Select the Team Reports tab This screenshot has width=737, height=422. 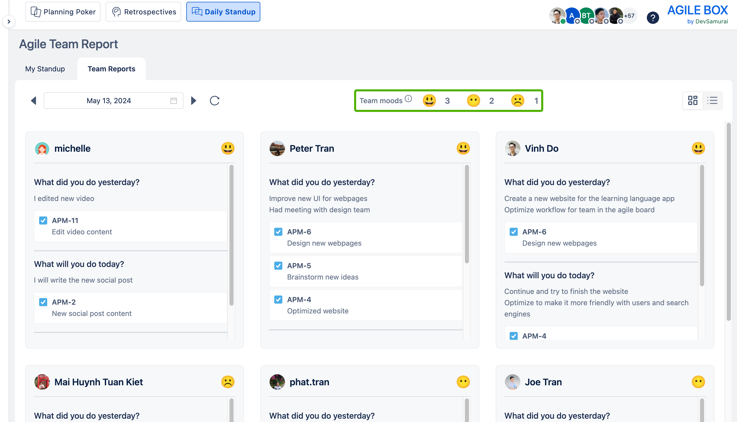point(112,69)
